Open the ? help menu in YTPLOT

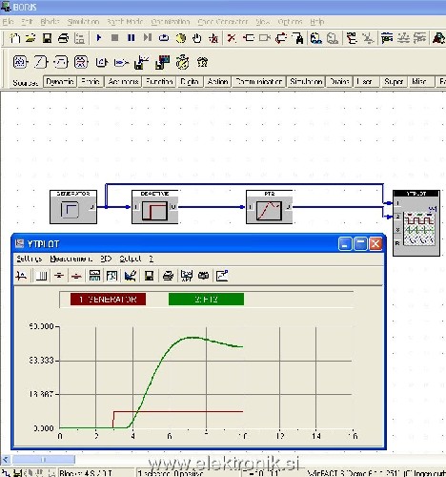pyautogui.click(x=152, y=259)
